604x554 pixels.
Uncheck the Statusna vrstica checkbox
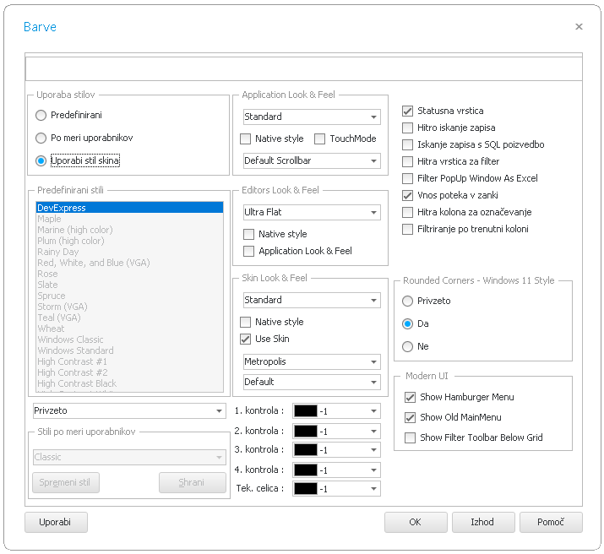408,111
